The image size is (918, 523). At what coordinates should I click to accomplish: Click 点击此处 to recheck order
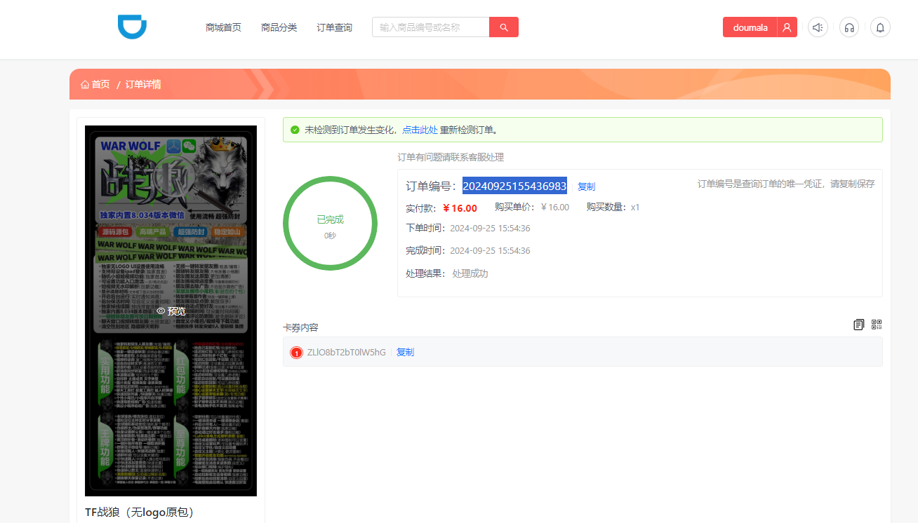(420, 130)
